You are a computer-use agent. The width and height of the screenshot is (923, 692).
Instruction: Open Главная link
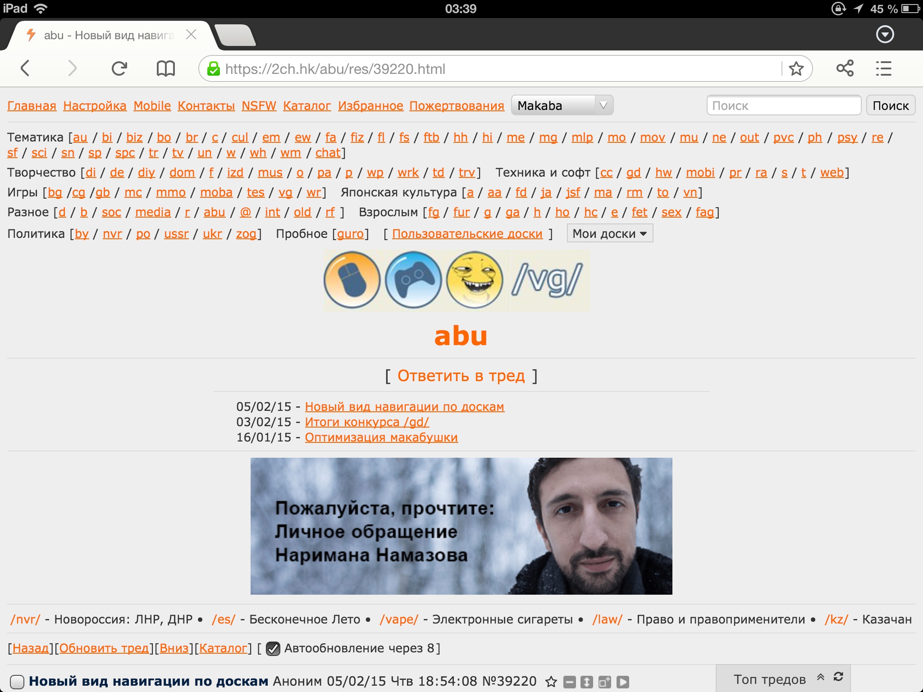32,106
